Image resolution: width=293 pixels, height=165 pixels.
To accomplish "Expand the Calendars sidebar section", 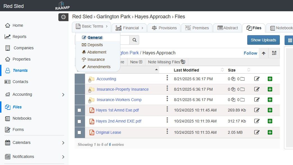I will (63, 143).
